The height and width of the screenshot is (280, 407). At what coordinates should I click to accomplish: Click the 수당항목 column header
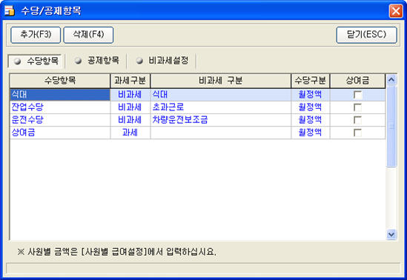pyautogui.click(x=60, y=81)
